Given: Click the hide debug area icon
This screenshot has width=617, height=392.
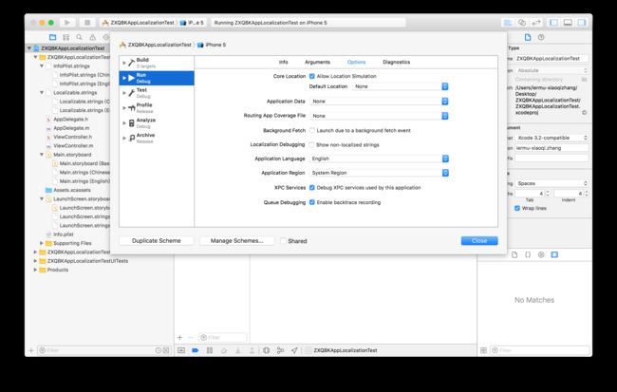Looking at the screenshot, I should point(181,350).
